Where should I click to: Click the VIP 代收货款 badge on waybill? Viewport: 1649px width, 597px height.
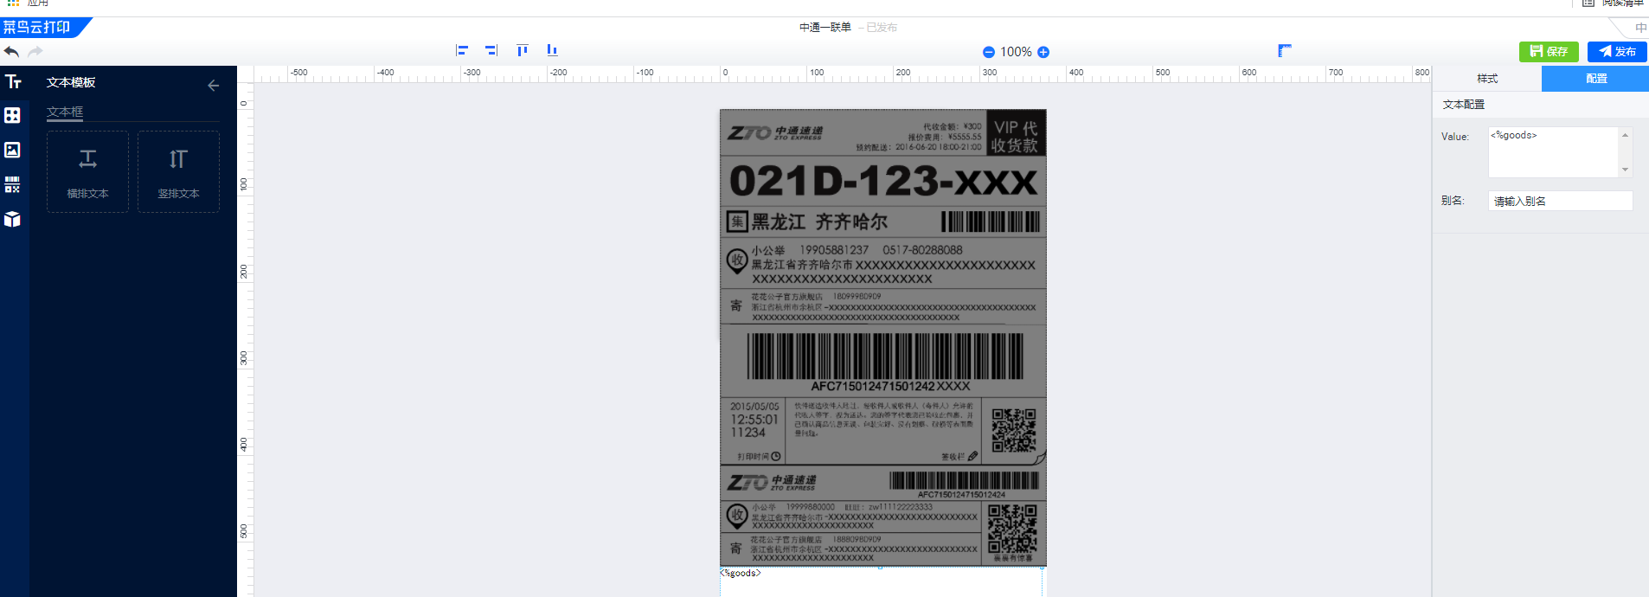click(x=1016, y=134)
